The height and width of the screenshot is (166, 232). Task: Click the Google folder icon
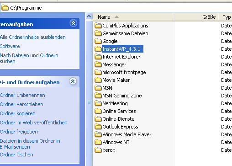[98, 41]
